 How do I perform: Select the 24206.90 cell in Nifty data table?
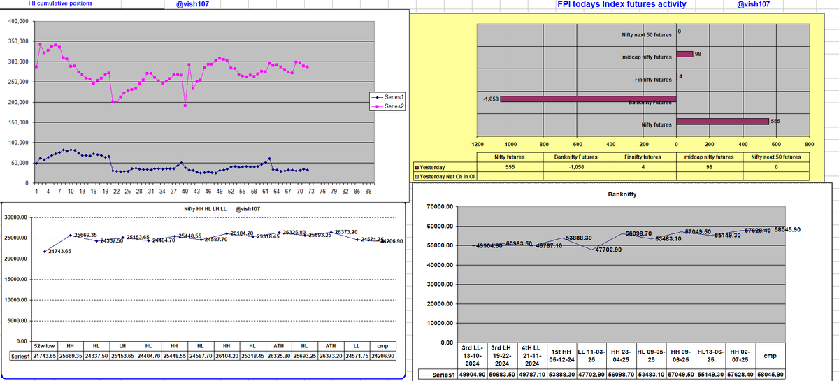(382, 355)
